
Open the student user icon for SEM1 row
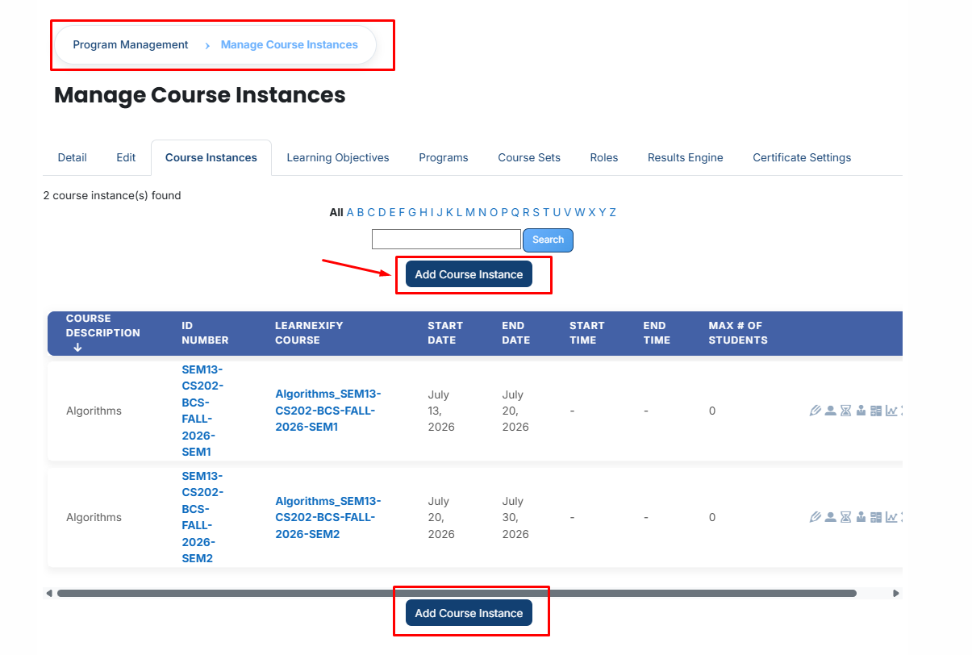tap(830, 411)
